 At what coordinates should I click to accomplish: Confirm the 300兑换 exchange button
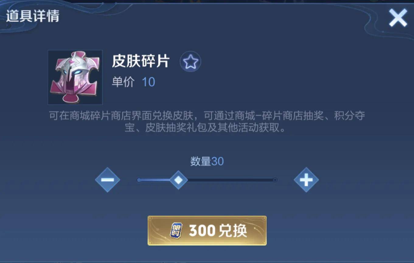click(x=207, y=231)
